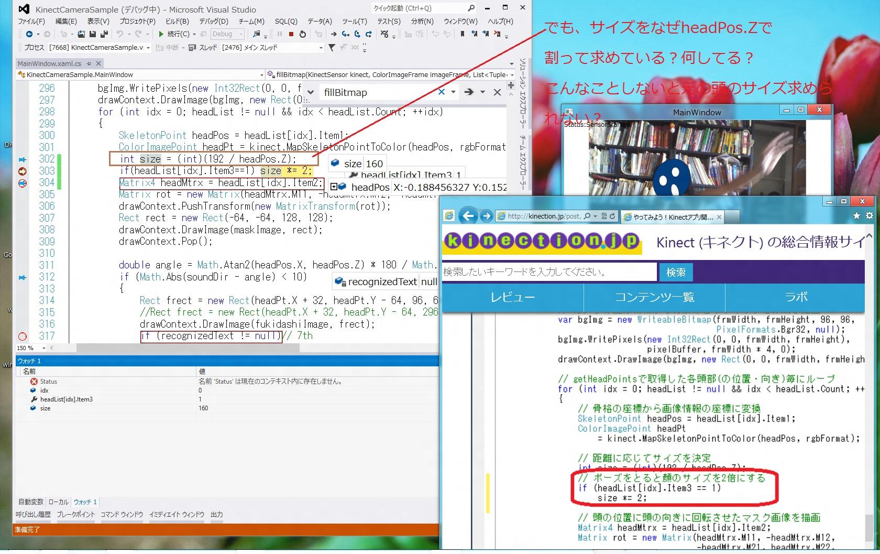Open the 出力 panel tab
The image size is (880, 554).
pos(217,515)
